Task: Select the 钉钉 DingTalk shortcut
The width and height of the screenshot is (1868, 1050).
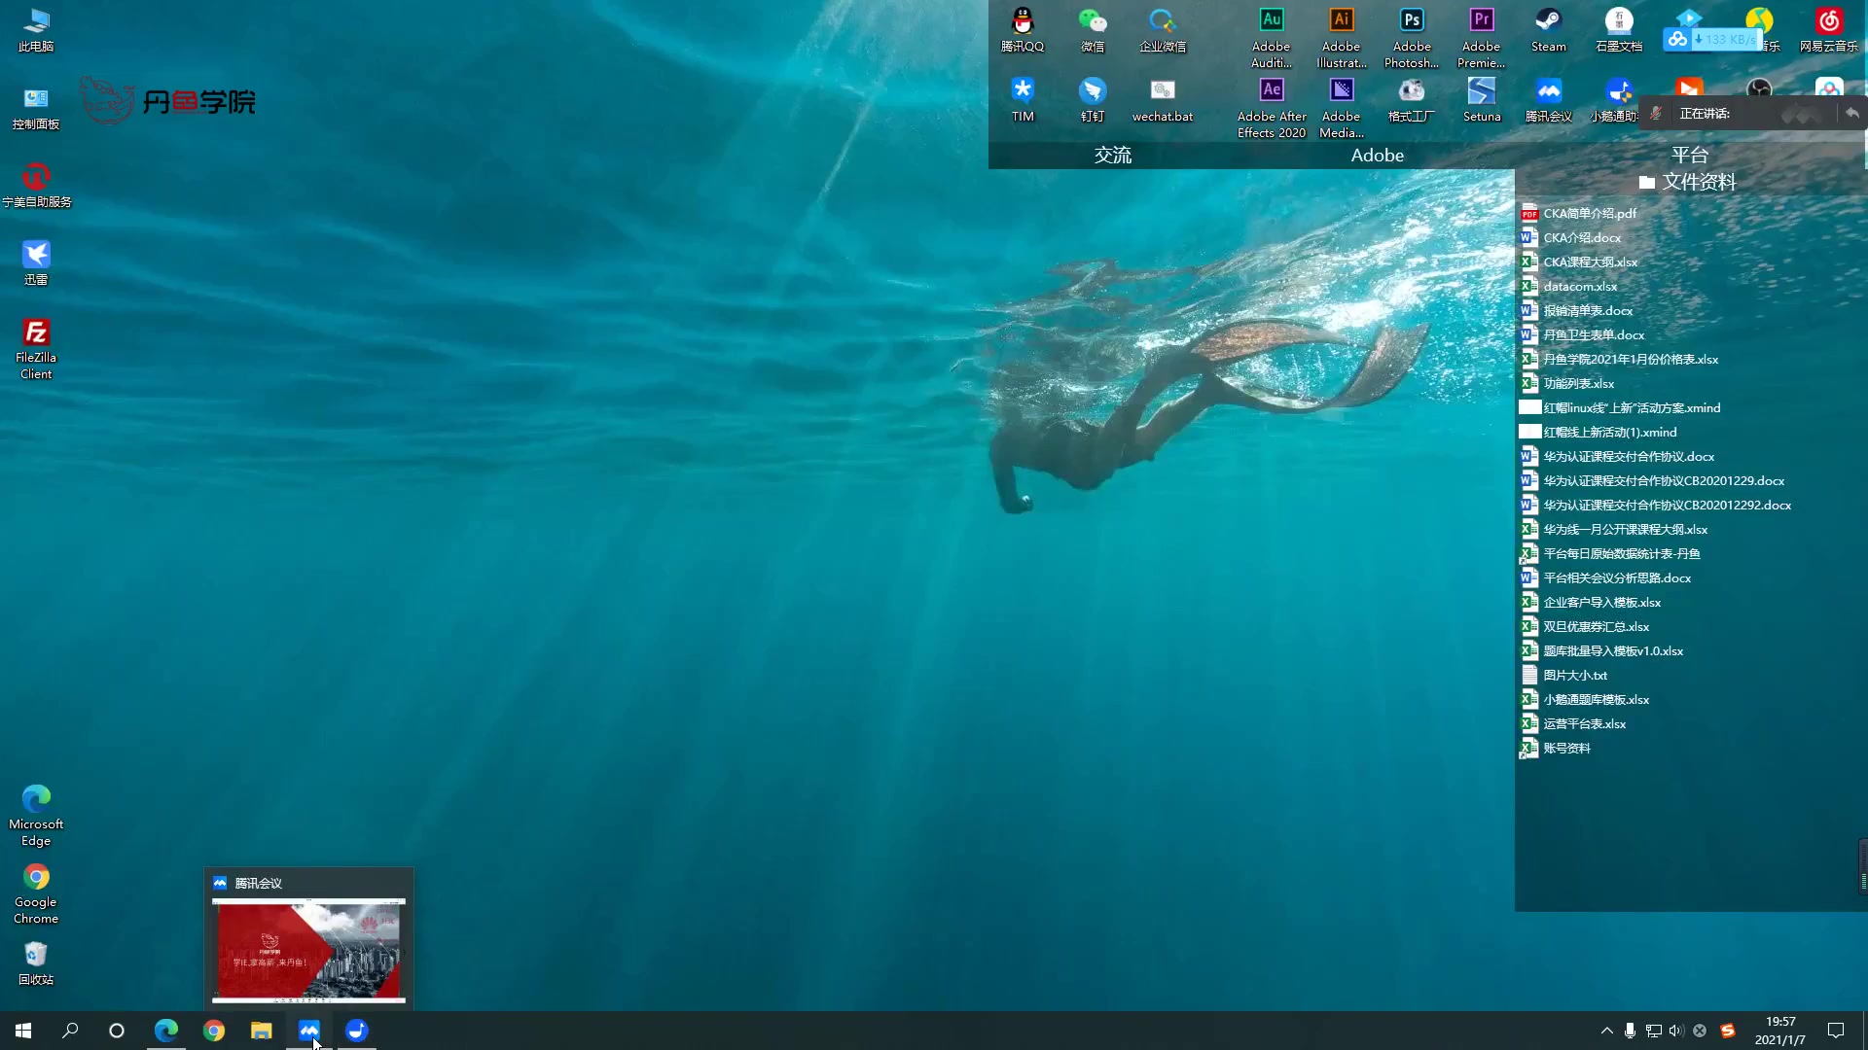Action: pos(1093,99)
